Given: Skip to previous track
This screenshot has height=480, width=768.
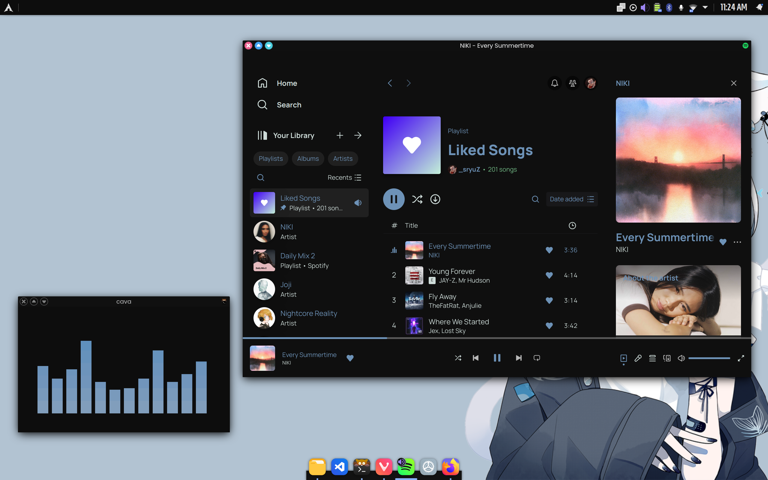Looking at the screenshot, I should point(475,358).
